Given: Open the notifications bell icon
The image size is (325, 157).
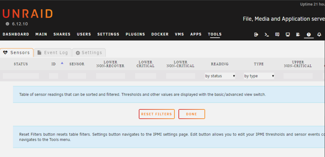Looking at the screenshot, I should 319,34.
